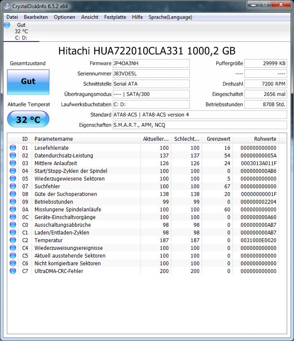Close the CrystalDiskInfo window
Viewport: 294px width, 341px height.
click(x=281, y=4)
